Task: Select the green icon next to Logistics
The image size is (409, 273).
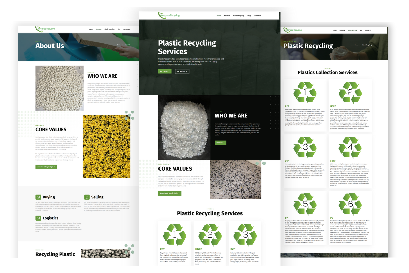Action: [39, 218]
